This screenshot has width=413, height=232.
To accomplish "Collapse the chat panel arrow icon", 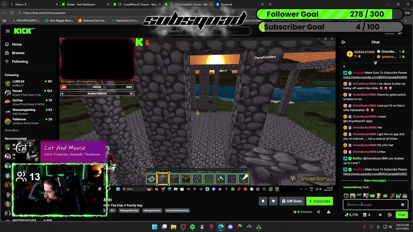I will point(343,42).
